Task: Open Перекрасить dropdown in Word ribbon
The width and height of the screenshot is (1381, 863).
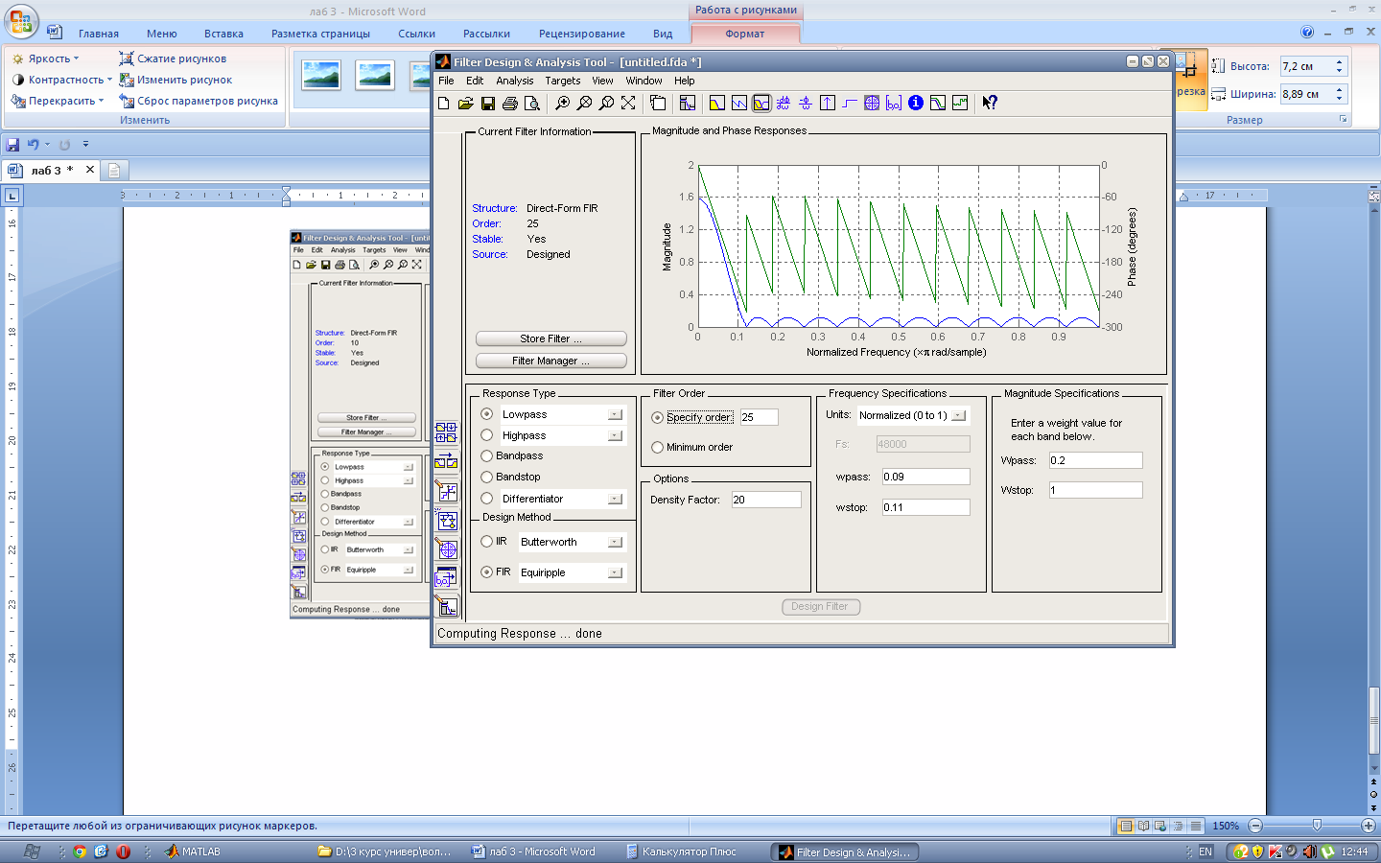Action: [58, 101]
